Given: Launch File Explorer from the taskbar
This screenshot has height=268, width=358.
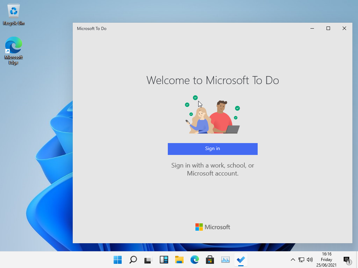Looking at the screenshot, I should (x=179, y=260).
